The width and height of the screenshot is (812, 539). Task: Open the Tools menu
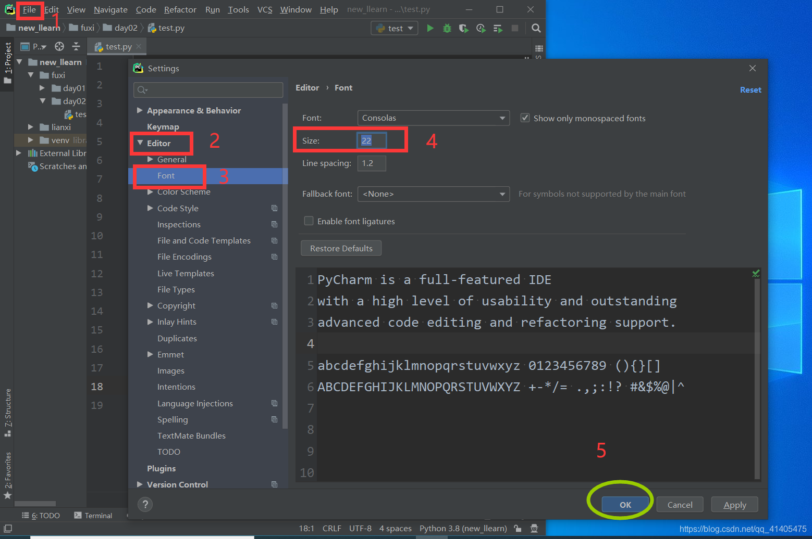point(238,9)
